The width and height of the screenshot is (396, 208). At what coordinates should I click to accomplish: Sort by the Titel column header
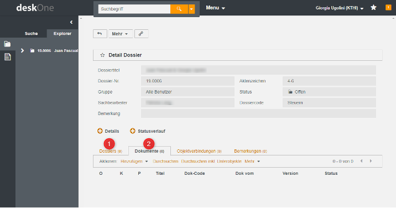click(x=160, y=173)
